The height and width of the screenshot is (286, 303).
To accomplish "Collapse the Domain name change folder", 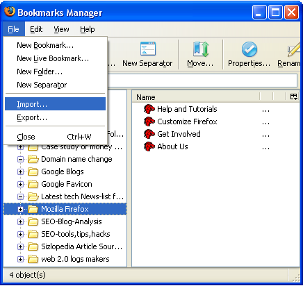I will click(x=20, y=159).
